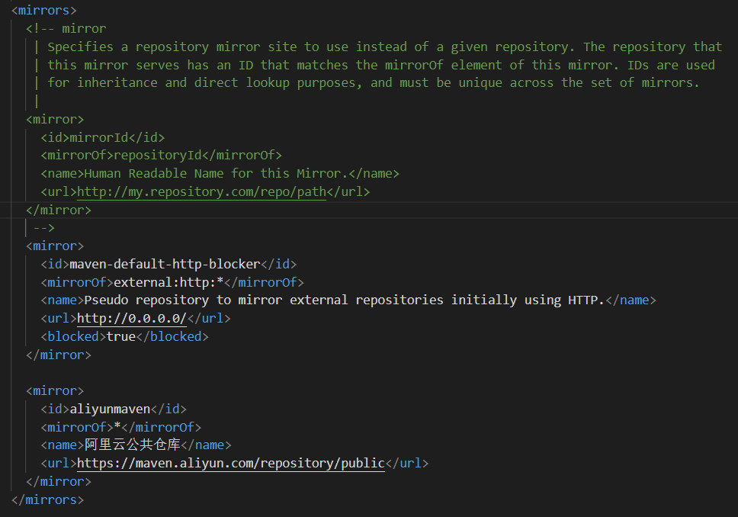Click the commented mirrorId text
738x517 pixels.
98,137
